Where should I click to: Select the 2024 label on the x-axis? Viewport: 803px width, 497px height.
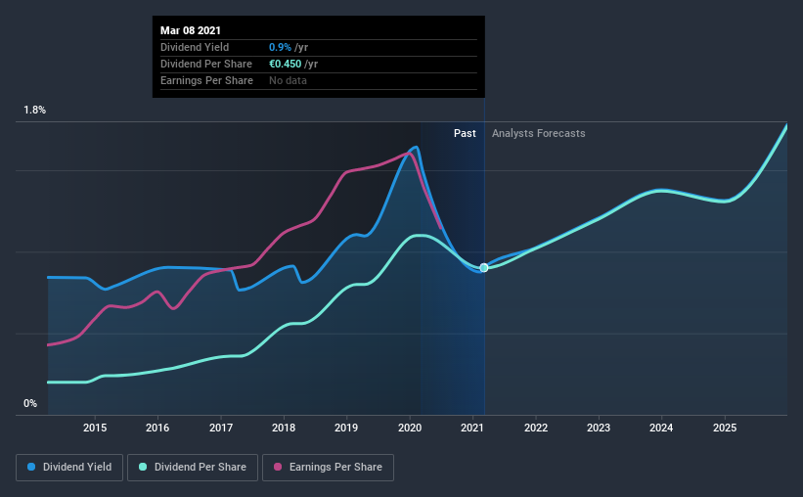click(661, 428)
